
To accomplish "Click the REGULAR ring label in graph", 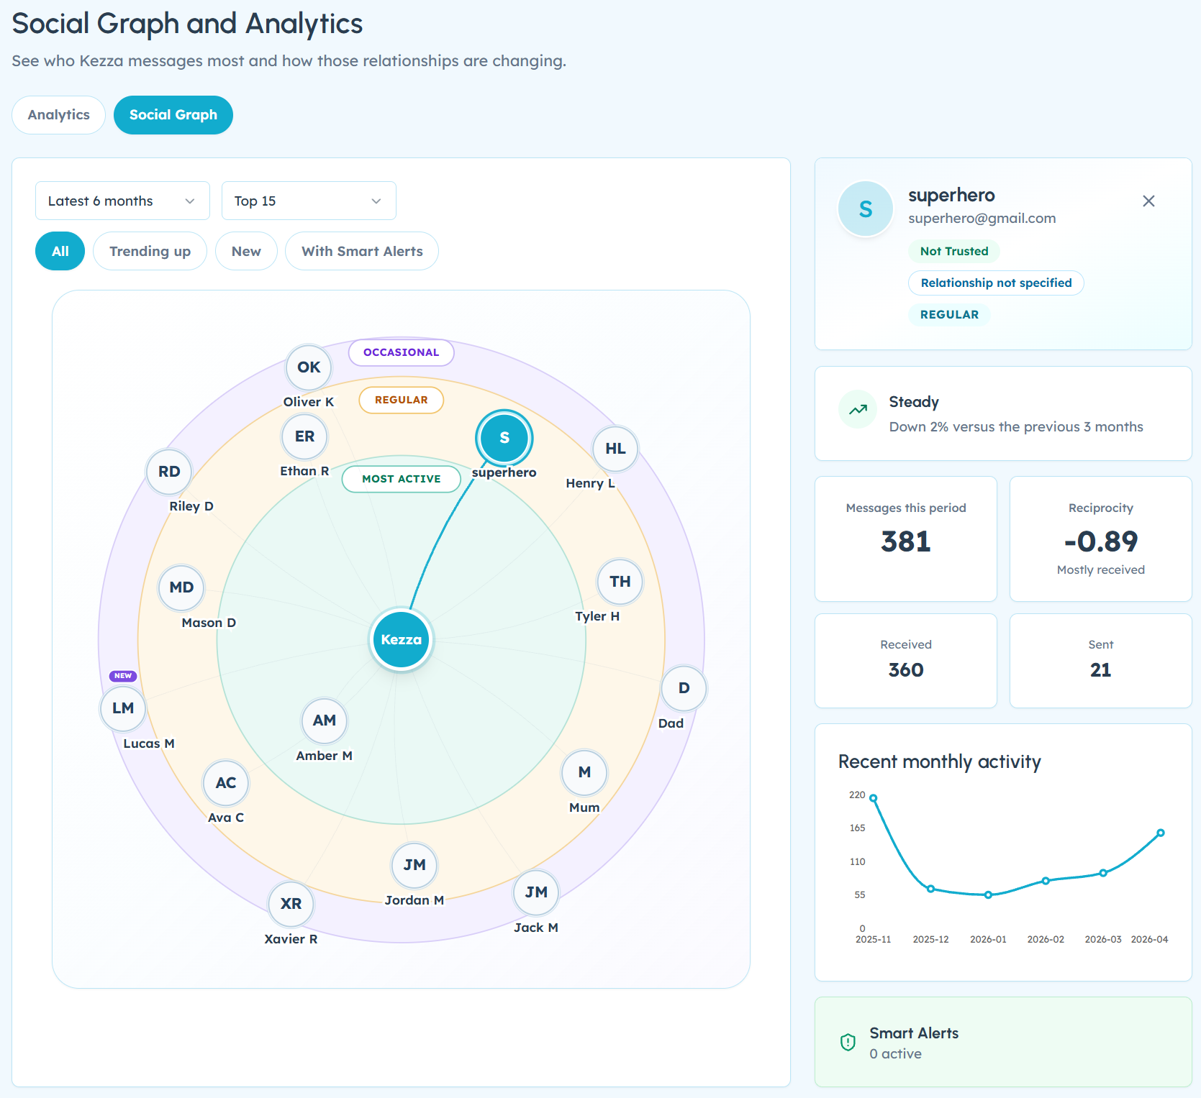I will coord(402,400).
